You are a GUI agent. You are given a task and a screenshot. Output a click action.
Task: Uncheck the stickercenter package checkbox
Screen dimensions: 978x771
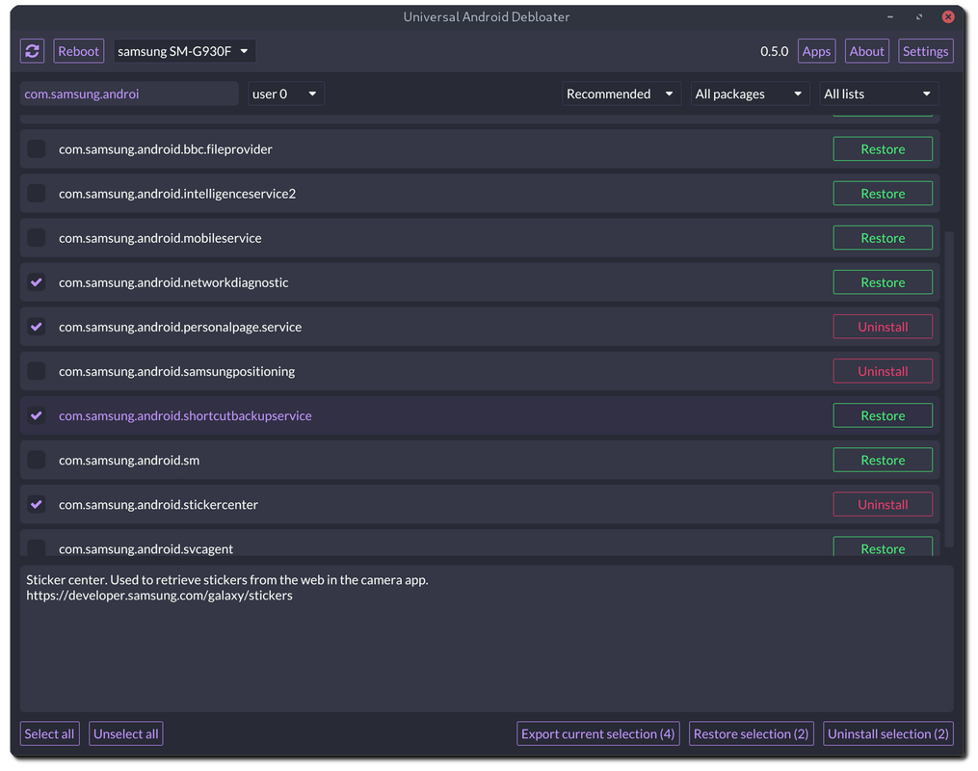(37, 505)
